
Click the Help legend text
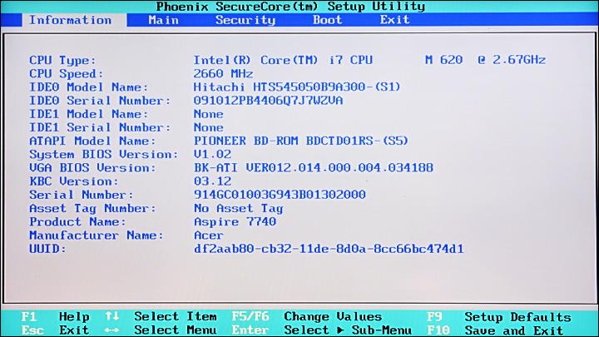pyautogui.click(x=74, y=317)
